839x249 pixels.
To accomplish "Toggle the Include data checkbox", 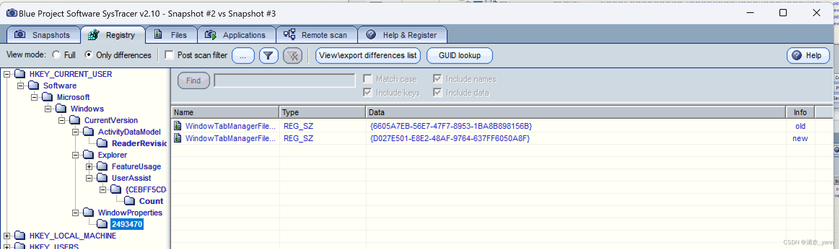I will (x=437, y=92).
